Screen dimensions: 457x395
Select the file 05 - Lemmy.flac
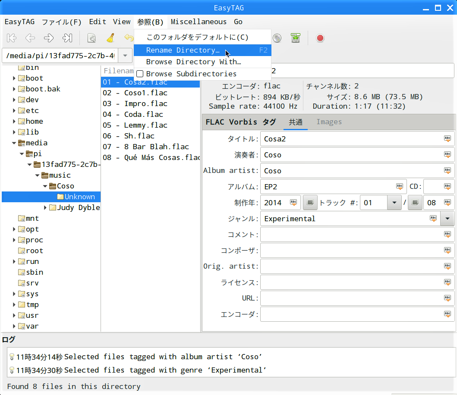pyautogui.click(x=135, y=125)
